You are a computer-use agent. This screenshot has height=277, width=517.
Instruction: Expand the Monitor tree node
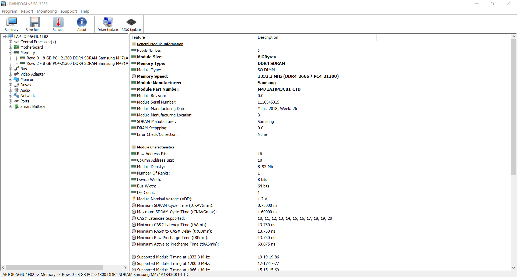click(10, 79)
